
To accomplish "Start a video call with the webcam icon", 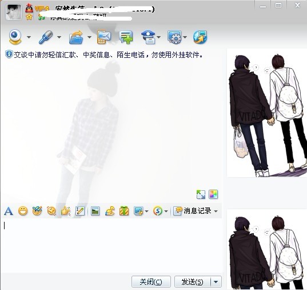I will point(15,37).
